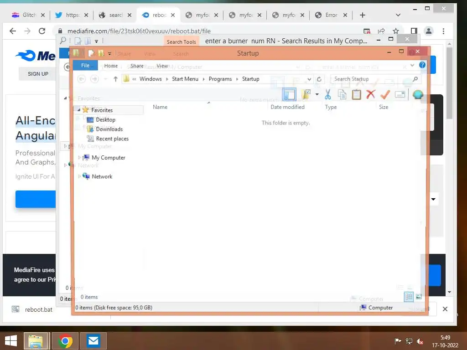Switch to the Glitch Chrome tab
The height and width of the screenshot is (350, 467).
(x=28, y=15)
